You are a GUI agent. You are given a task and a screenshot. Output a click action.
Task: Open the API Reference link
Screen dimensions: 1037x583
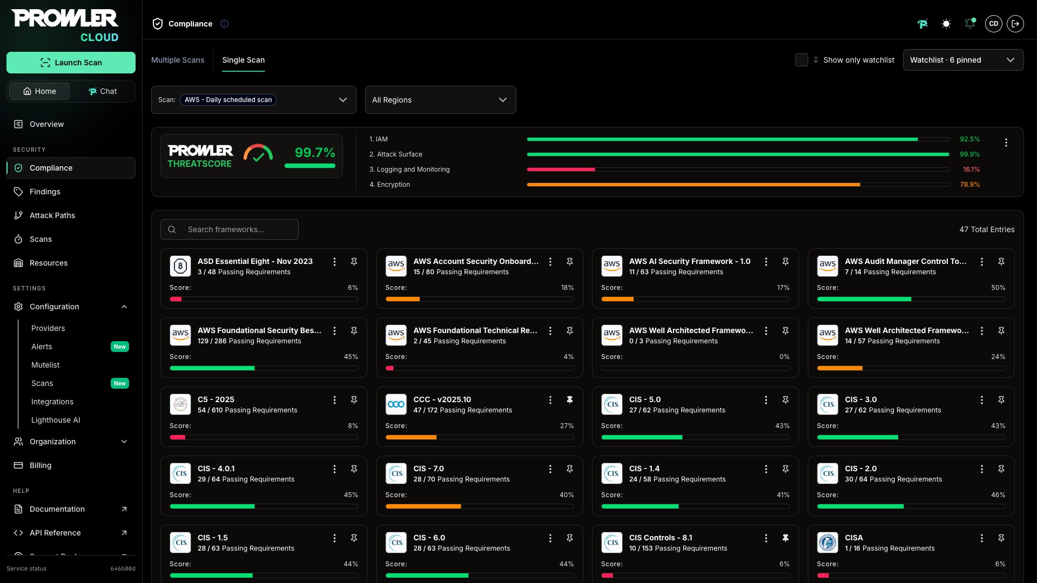click(71, 533)
